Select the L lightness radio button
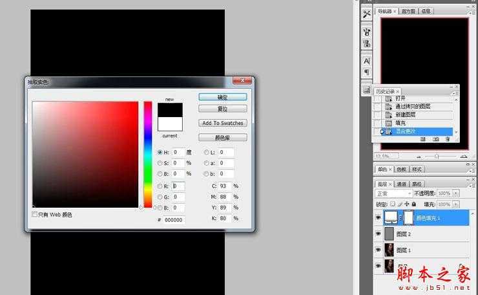The image size is (478, 295). 207,152
